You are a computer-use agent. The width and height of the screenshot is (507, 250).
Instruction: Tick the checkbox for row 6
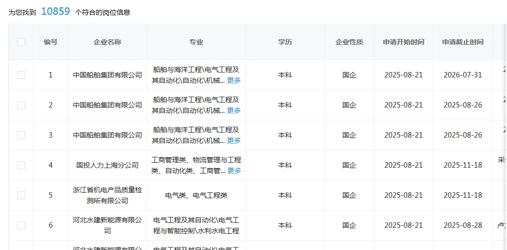[21, 225]
